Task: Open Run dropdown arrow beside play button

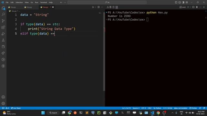Action: coord(95,7)
